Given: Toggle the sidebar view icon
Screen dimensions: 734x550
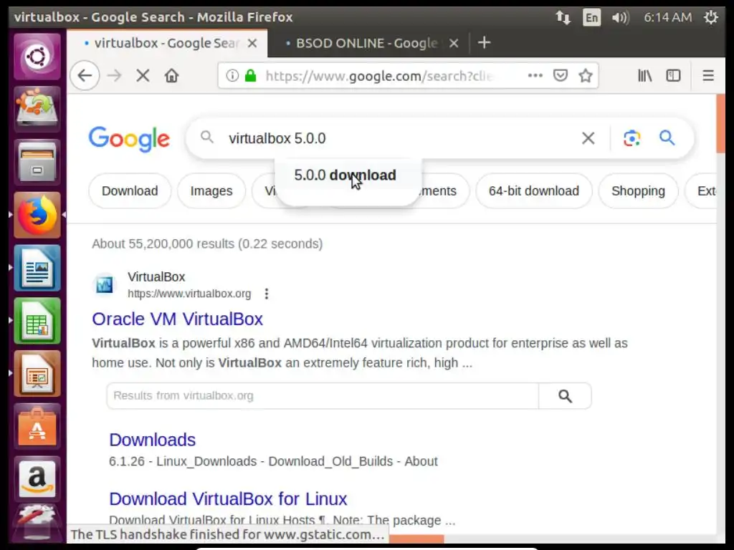Looking at the screenshot, I should tap(673, 75).
